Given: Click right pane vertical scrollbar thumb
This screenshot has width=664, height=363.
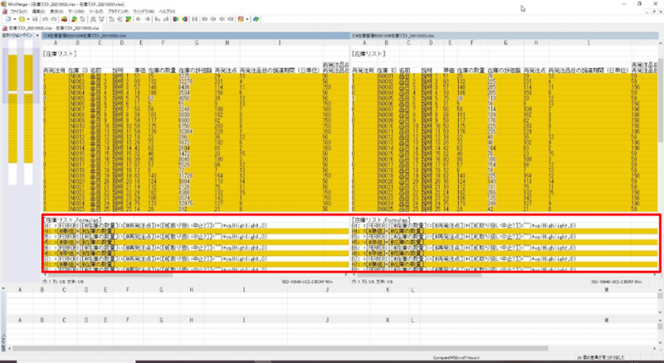Looking at the screenshot, I should coord(661,100).
